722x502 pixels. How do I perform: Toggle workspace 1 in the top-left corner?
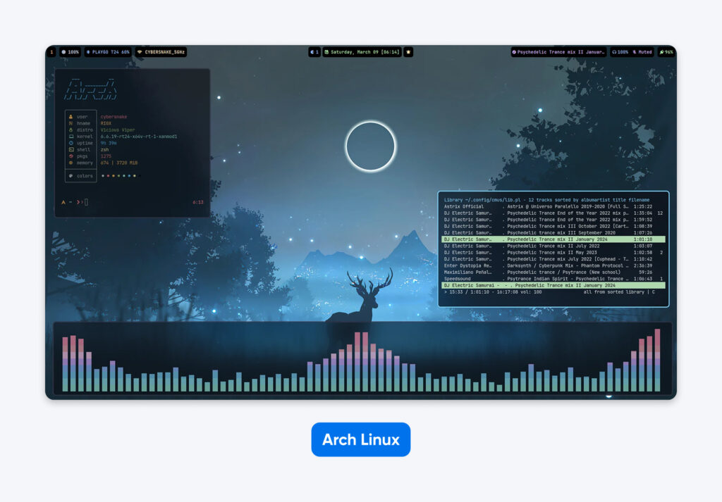tap(51, 52)
